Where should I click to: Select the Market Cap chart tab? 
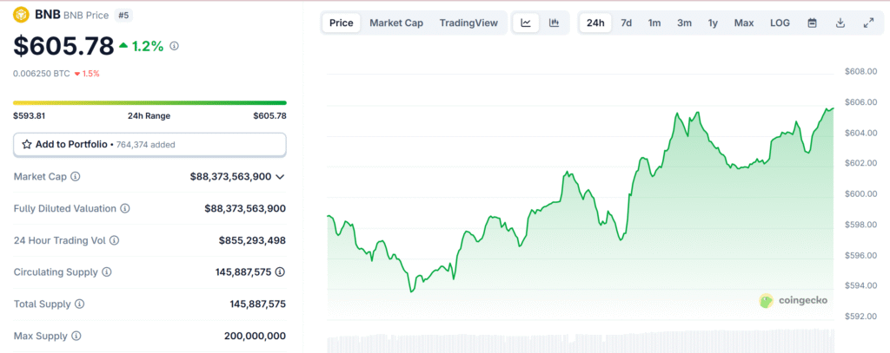(396, 23)
